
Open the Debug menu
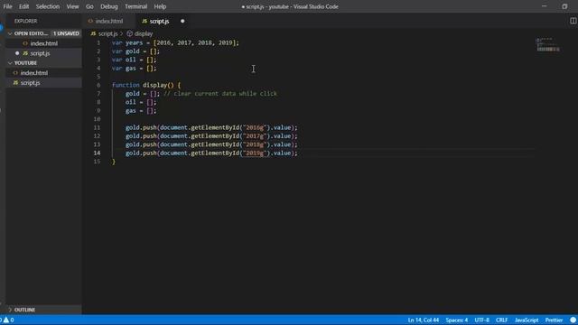coord(109,6)
